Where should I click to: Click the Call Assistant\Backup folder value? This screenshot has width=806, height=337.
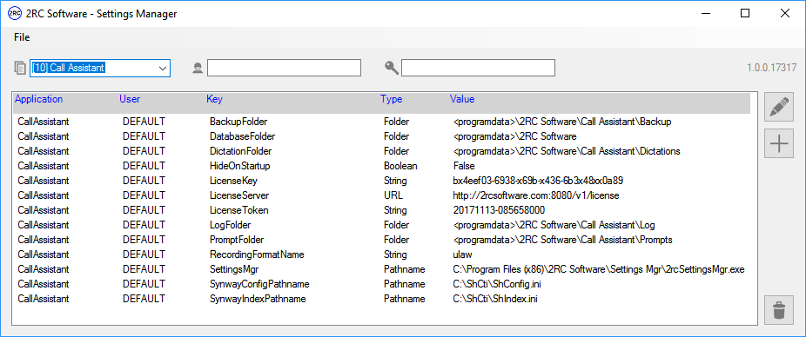click(562, 122)
